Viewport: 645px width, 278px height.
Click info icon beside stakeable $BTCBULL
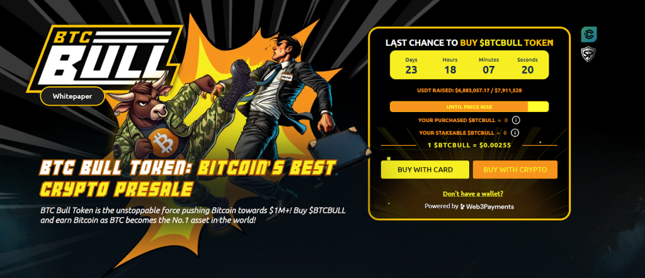pos(515,133)
